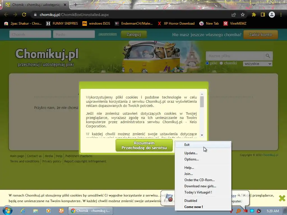The width and height of the screenshot is (287, 215).
Task: Open Report copyright infringement link
Action: 85,161
